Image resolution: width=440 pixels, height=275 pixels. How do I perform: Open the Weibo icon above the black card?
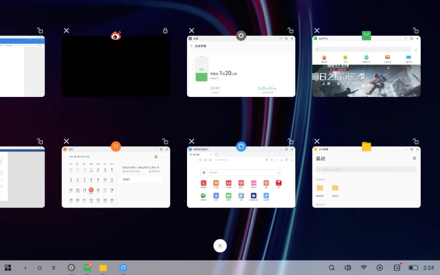[116, 36]
